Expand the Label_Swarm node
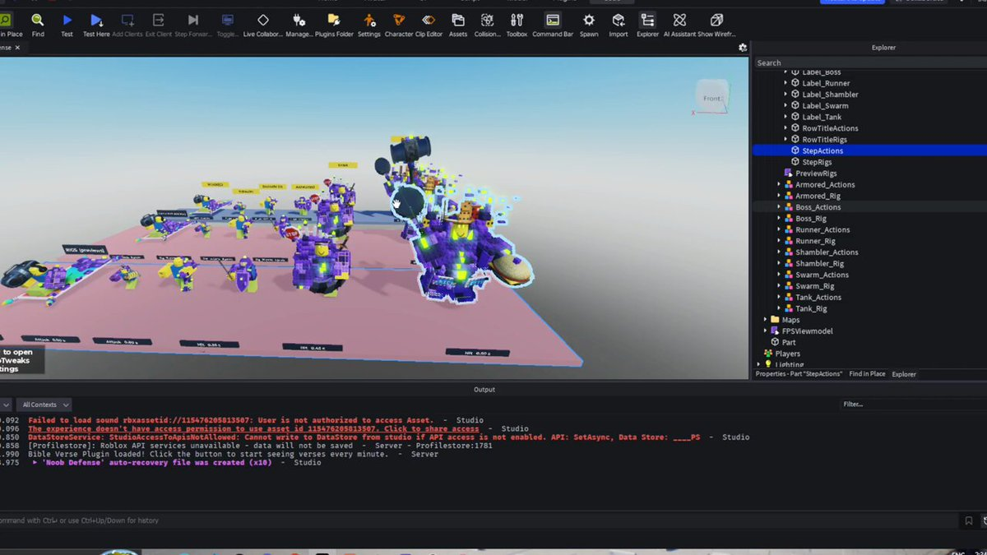This screenshot has width=987, height=555. pyautogui.click(x=785, y=105)
